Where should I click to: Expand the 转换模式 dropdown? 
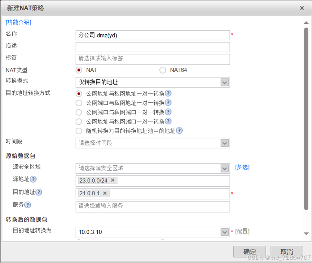coord(225,82)
